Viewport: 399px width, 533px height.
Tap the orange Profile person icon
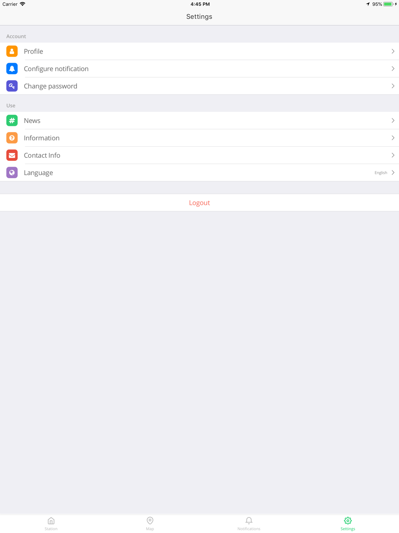click(x=12, y=51)
